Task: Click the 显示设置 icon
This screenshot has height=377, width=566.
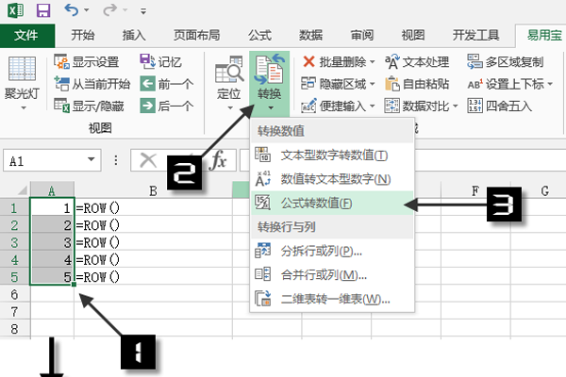Action: [62, 62]
